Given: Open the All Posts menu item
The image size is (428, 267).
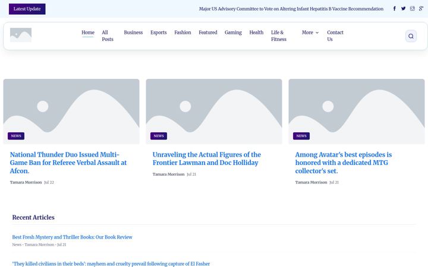Looking at the screenshot, I should point(108,36).
